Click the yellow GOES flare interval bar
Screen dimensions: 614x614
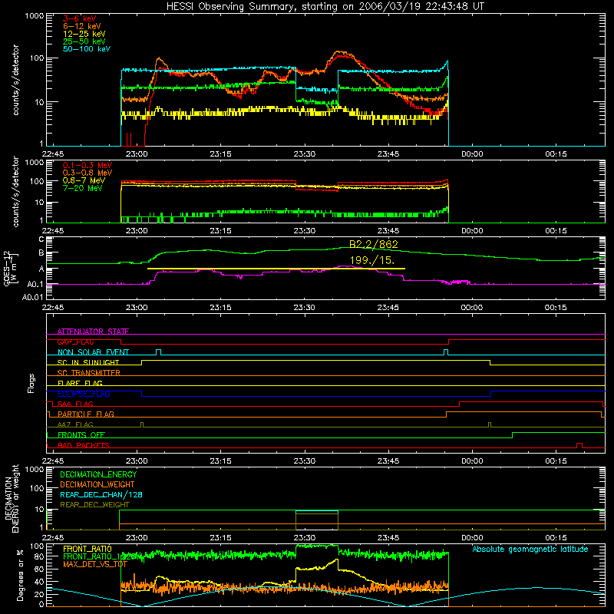pos(276,269)
